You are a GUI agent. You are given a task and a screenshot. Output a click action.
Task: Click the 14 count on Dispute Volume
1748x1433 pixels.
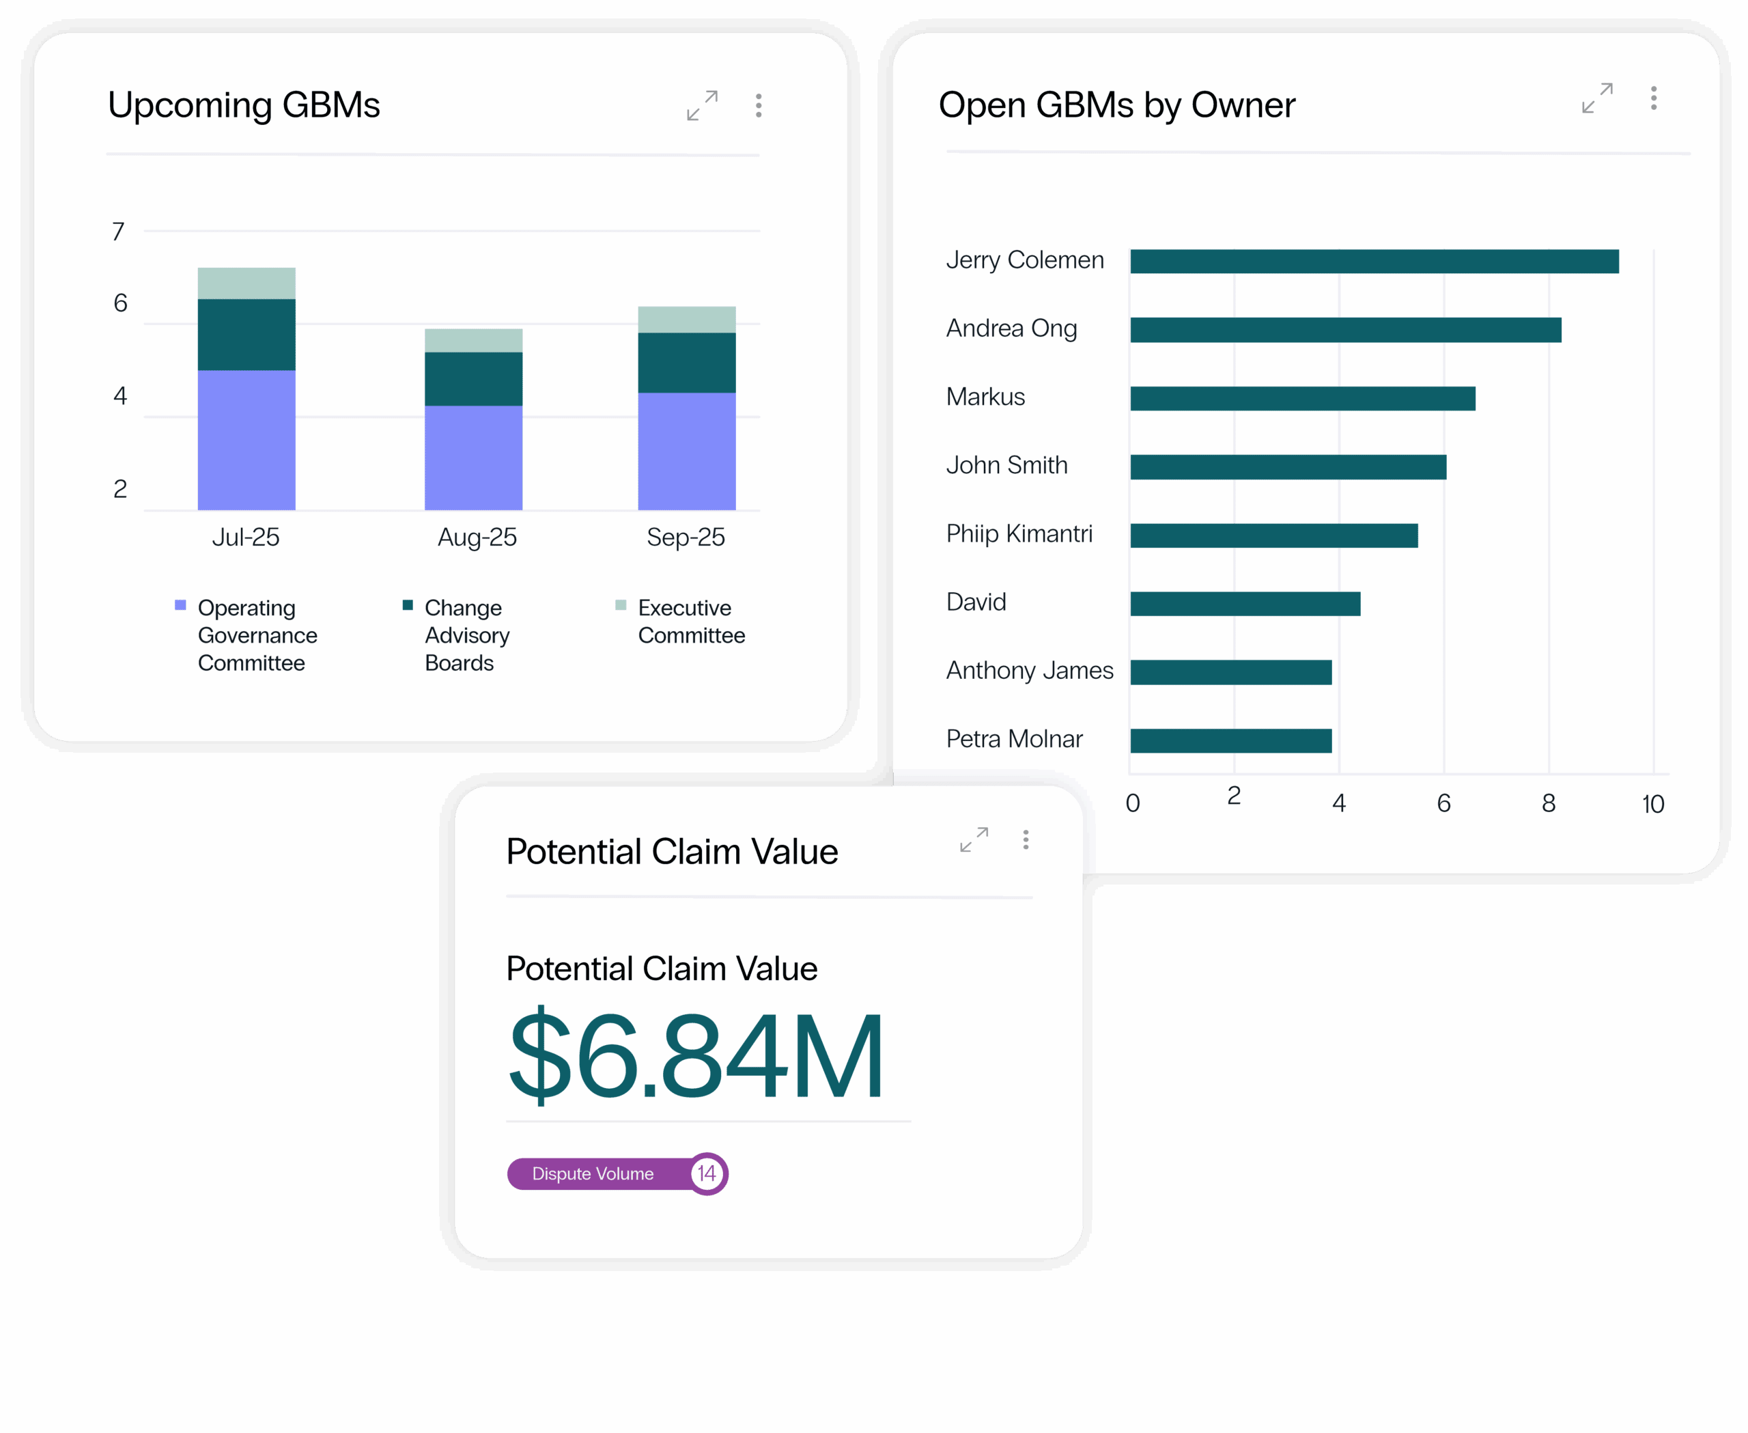[x=707, y=1174]
